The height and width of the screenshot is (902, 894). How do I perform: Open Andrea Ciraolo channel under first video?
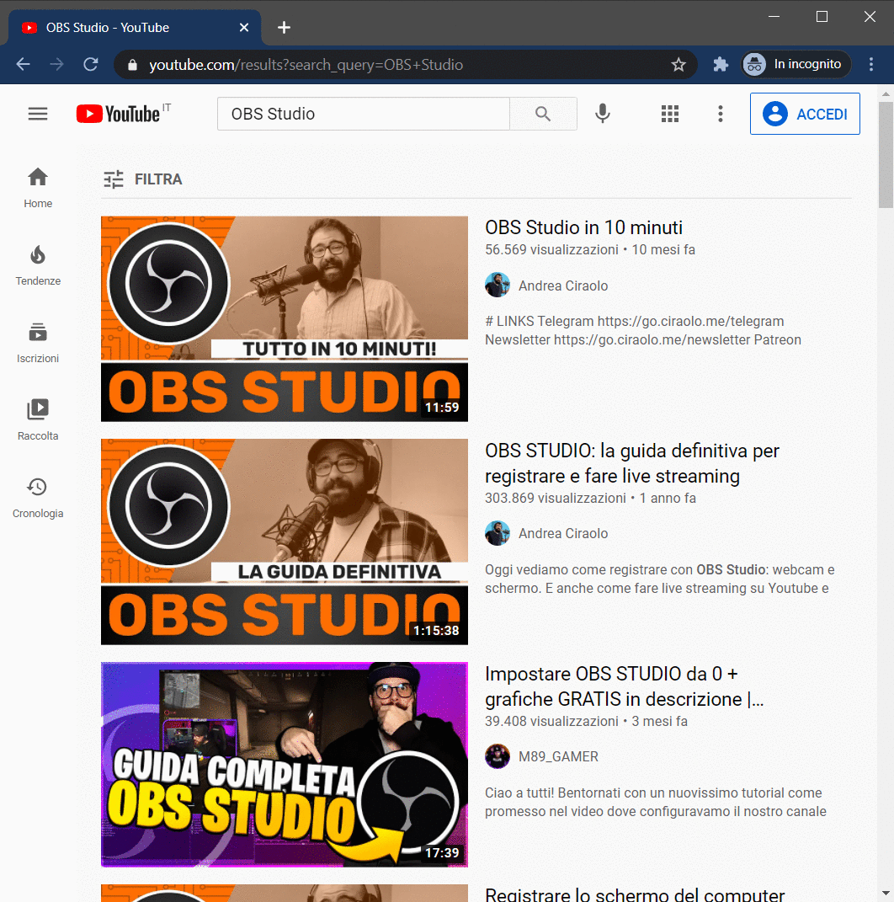[563, 286]
